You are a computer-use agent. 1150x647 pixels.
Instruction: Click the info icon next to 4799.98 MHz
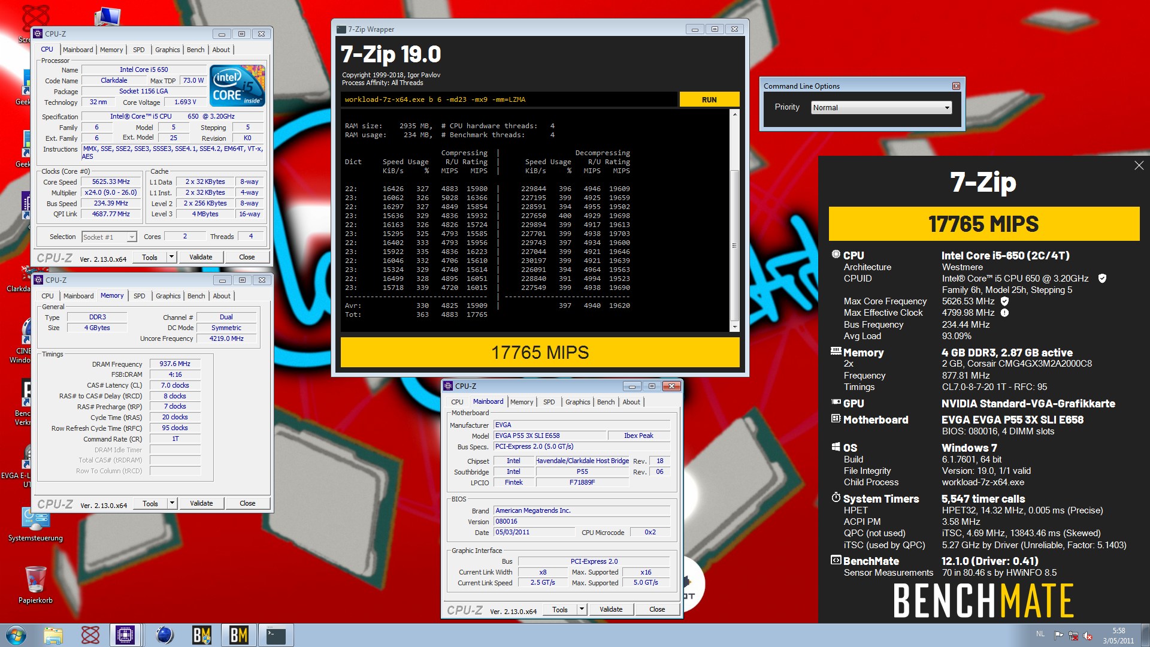point(1004,313)
